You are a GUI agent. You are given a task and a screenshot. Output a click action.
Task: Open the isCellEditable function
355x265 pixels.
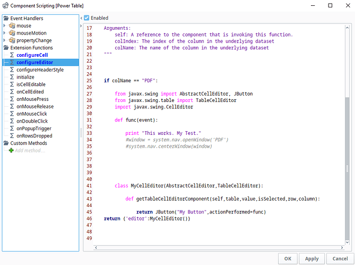(31, 84)
